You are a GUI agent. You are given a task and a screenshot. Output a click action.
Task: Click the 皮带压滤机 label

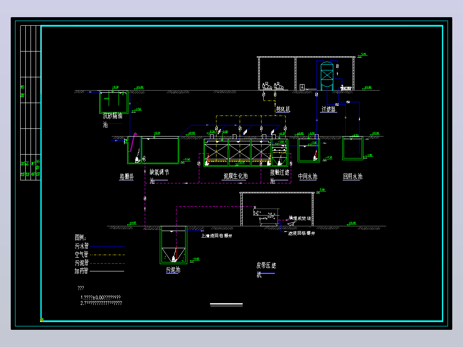point(266,270)
